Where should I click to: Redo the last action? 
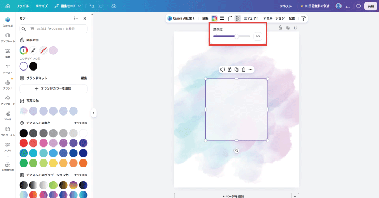tap(102, 6)
